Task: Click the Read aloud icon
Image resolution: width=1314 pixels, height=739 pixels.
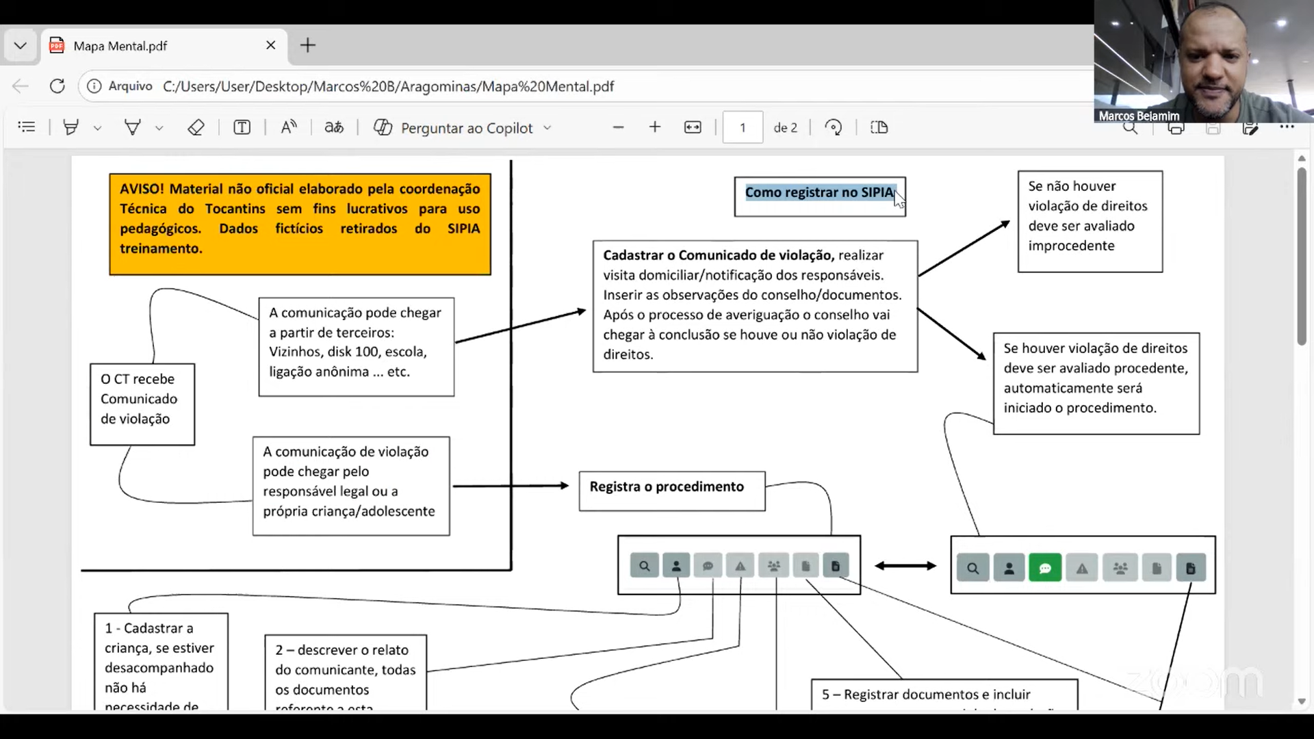Action: (289, 127)
